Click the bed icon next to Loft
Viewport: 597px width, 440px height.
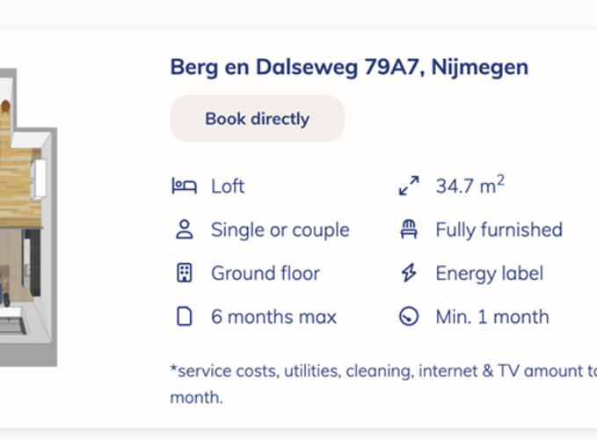pyautogui.click(x=184, y=187)
